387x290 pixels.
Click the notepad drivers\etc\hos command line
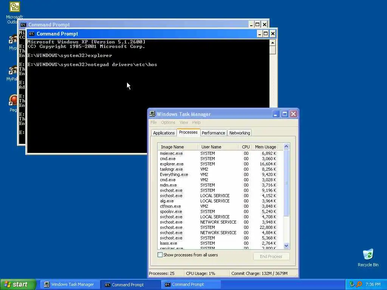pos(92,65)
